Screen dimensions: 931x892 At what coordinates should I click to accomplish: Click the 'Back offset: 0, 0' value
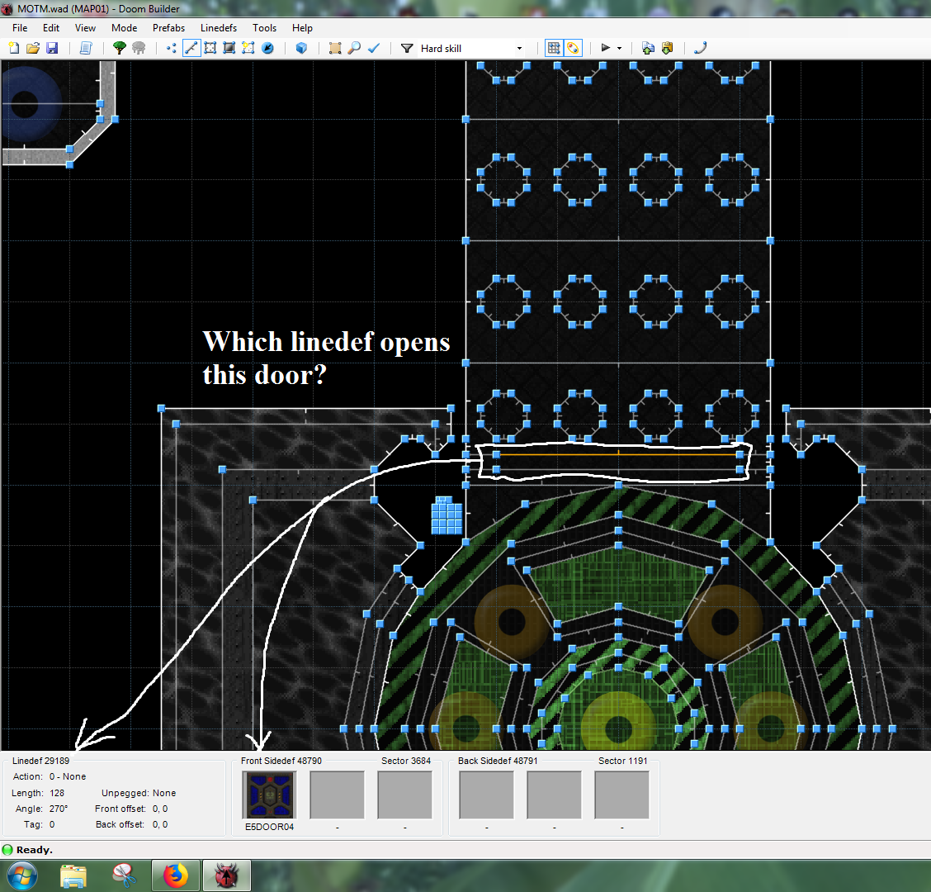point(160,825)
